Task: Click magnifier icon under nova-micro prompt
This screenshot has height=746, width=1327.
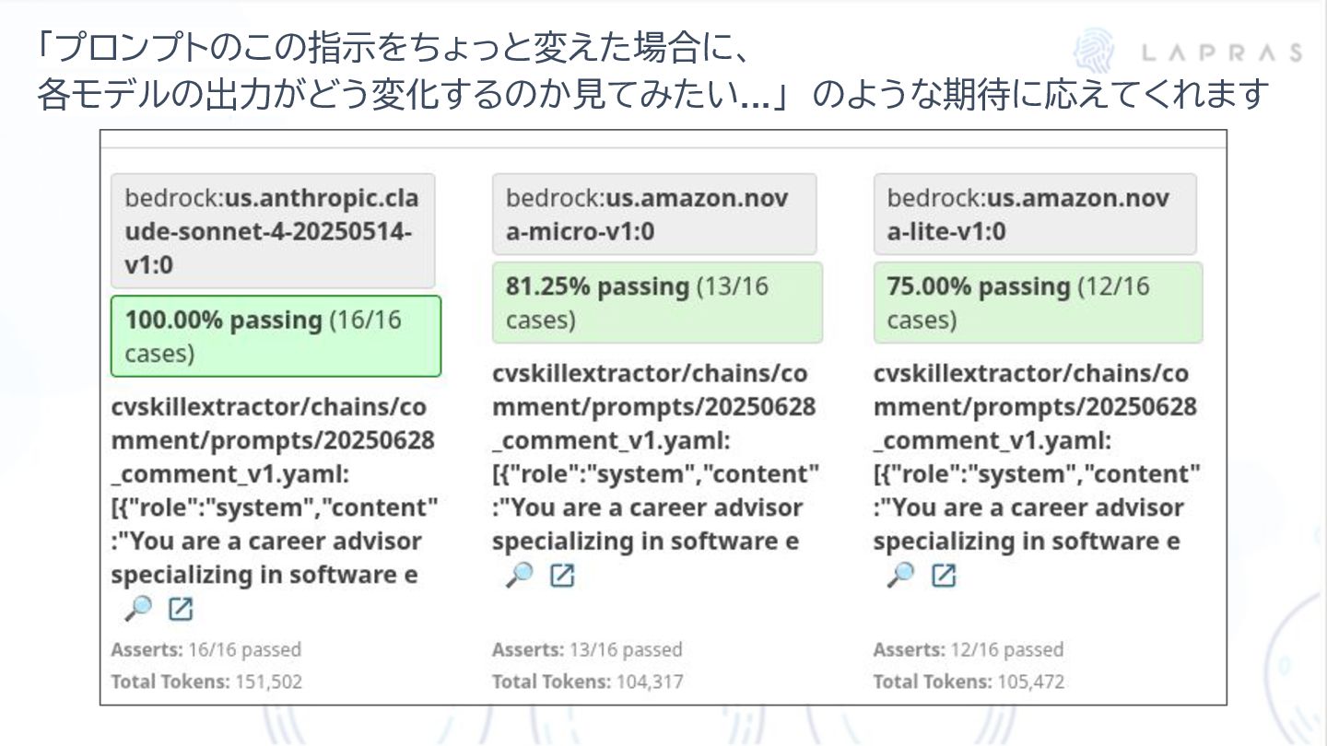Action: [520, 576]
